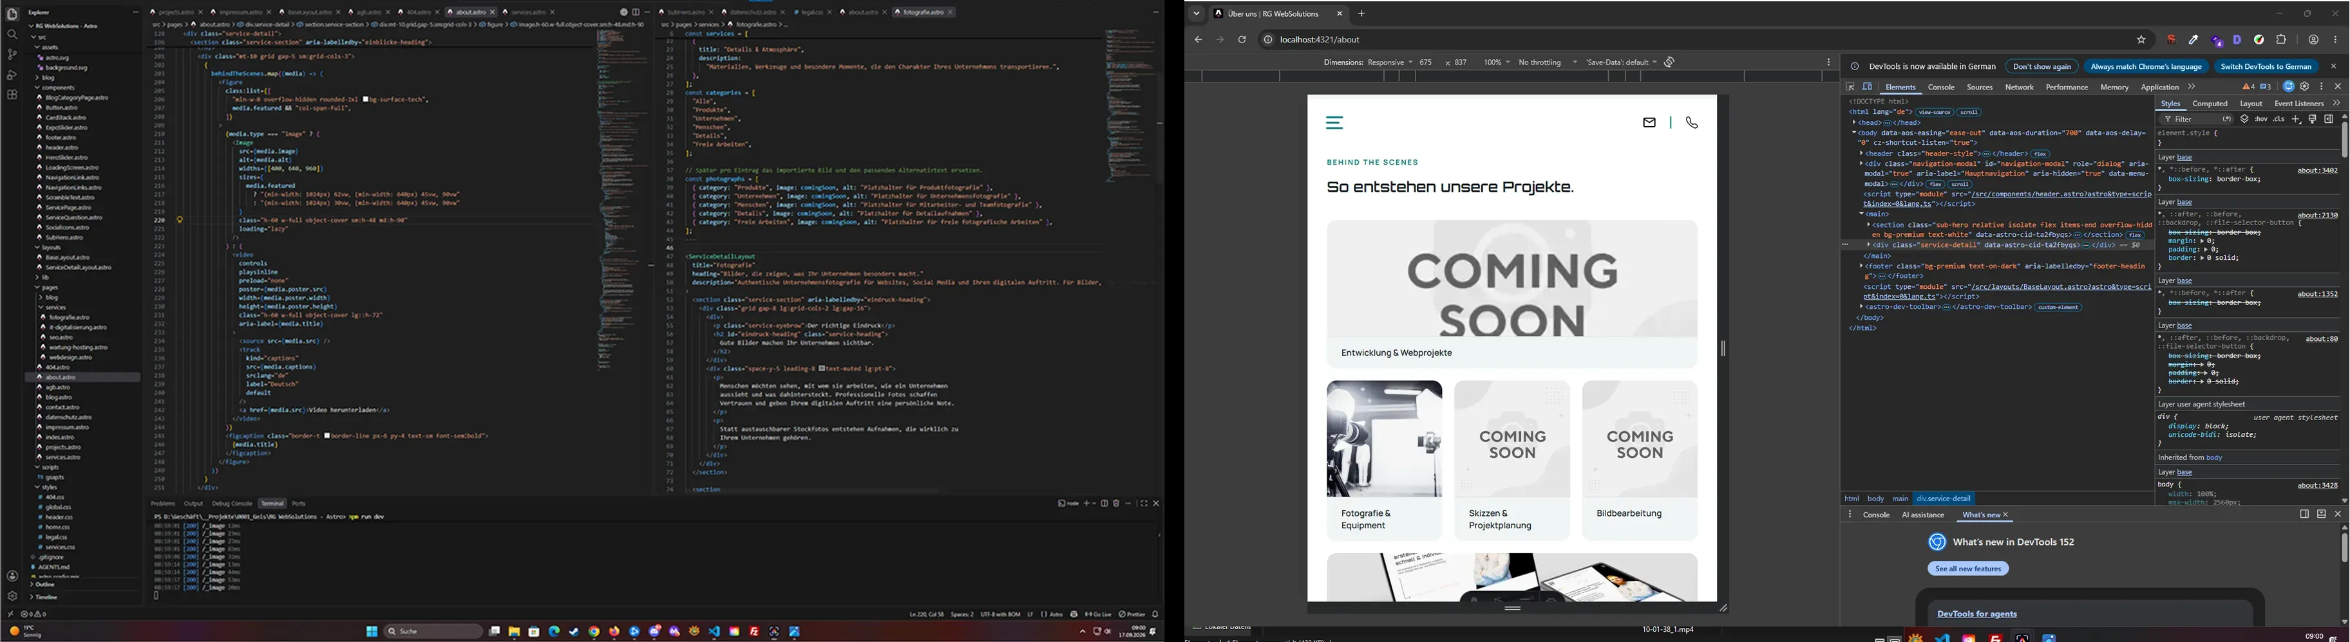
Task: Toggle the CSS layers view in Styles
Action: [x=2245, y=119]
